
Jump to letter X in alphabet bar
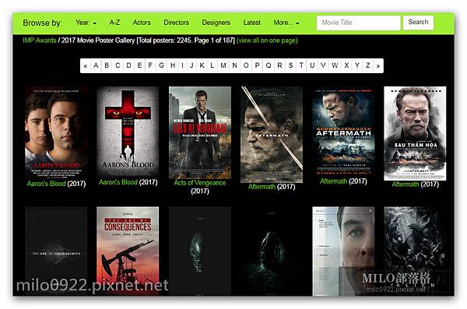346,65
